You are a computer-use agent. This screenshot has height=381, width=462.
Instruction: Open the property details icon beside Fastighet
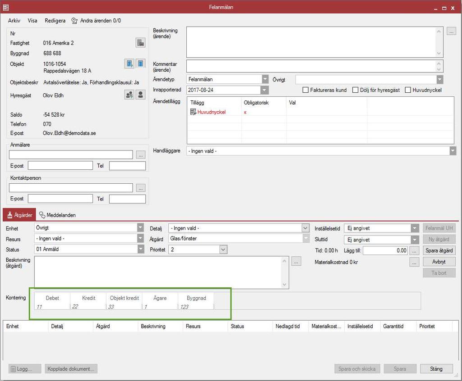[x=141, y=43]
